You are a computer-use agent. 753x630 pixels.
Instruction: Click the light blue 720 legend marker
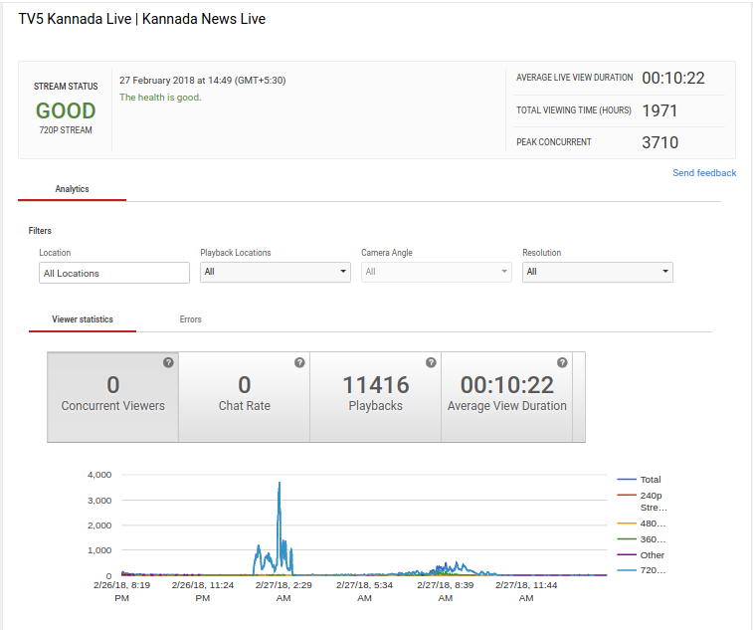(x=627, y=570)
